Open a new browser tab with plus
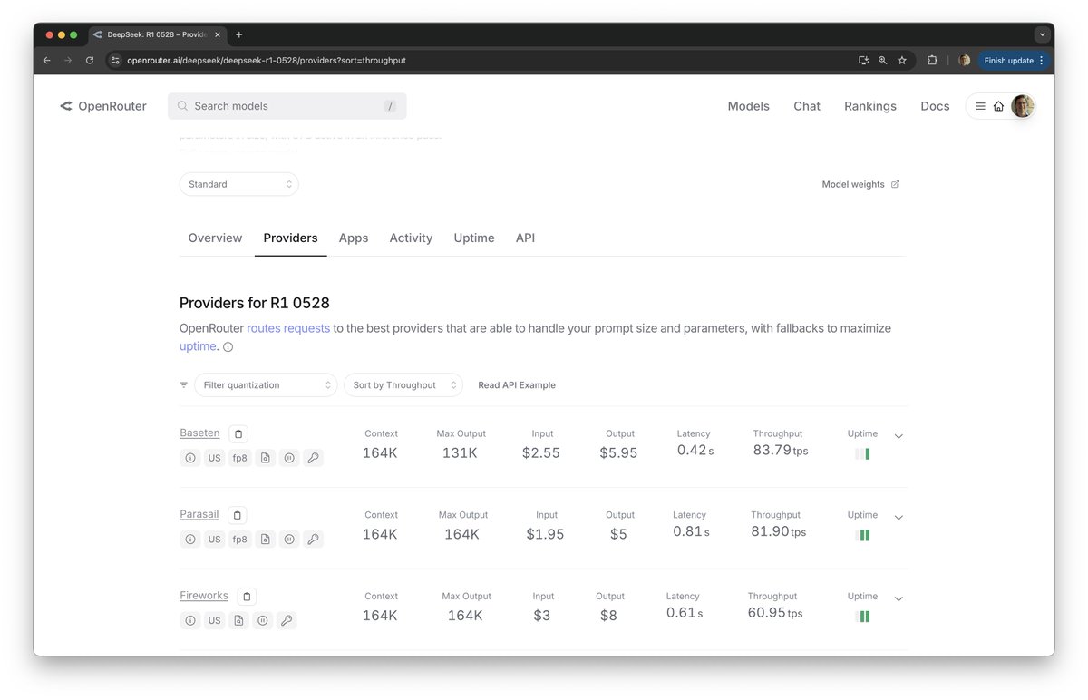Screen dimensions: 1088x700 (x=239, y=34)
